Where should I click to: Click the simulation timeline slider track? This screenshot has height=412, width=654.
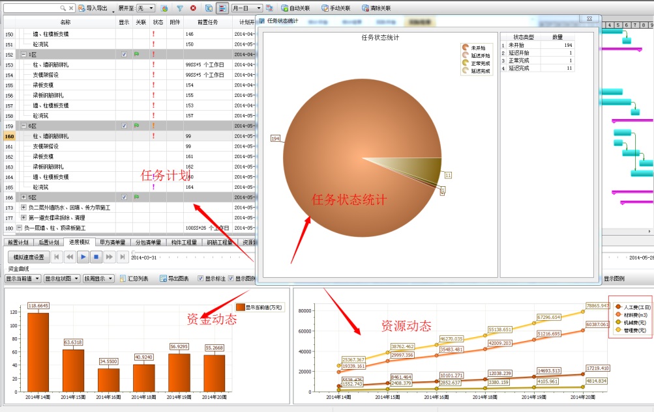(196, 252)
